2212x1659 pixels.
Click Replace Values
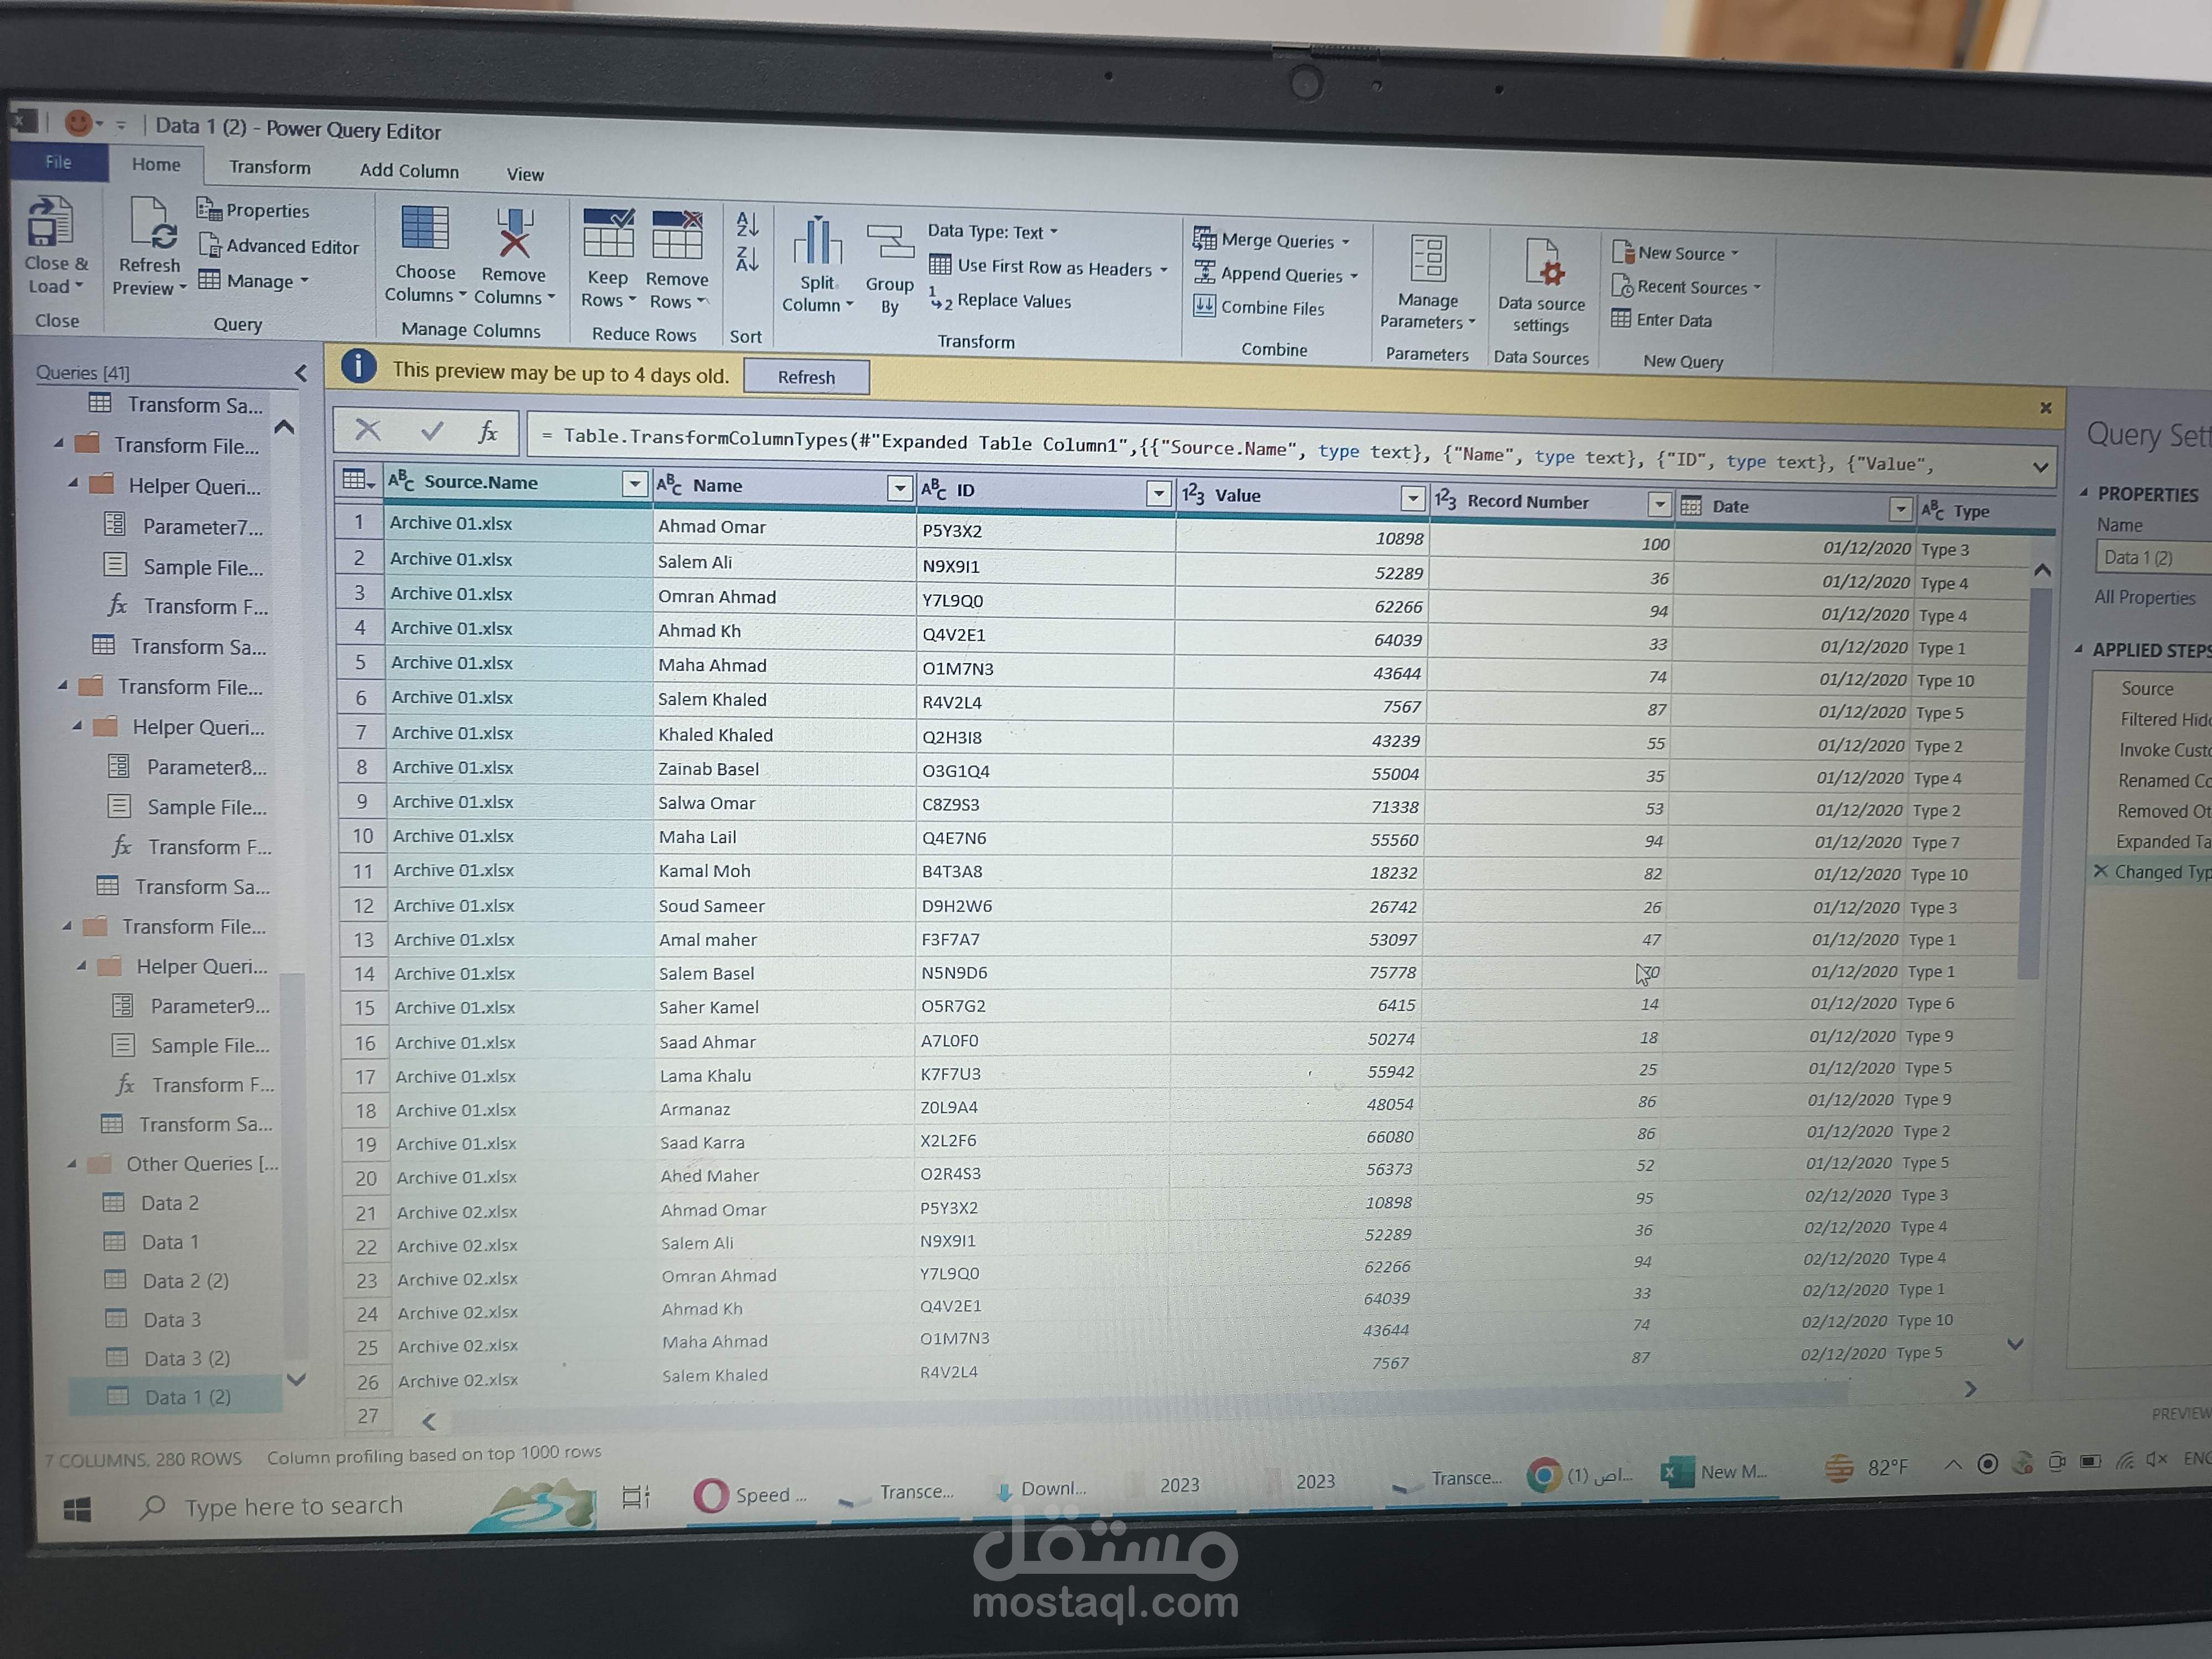coord(1000,300)
